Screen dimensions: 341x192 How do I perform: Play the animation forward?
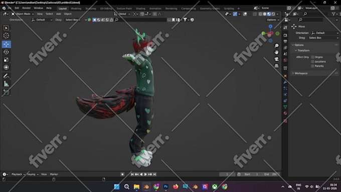click(x=145, y=174)
